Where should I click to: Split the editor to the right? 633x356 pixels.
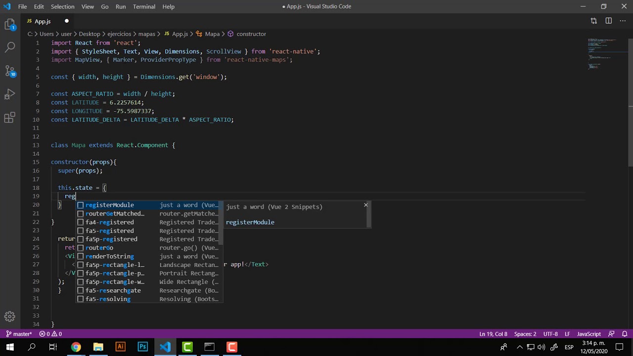coord(609,21)
